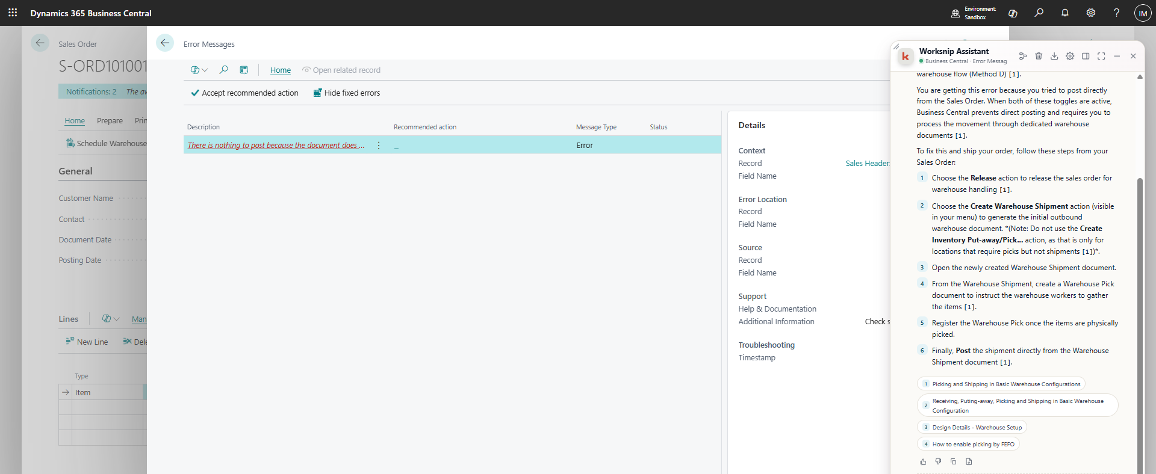Click New Line in Sales Order Lines
Screen dimensions: 1156x474
tap(87, 342)
